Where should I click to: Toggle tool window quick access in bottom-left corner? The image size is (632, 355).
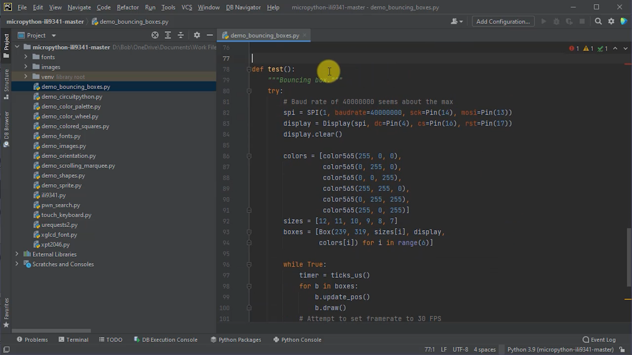click(6, 350)
